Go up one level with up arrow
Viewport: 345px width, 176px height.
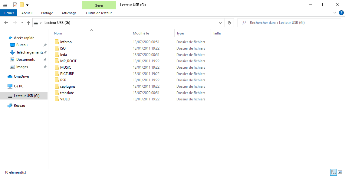pos(28,23)
